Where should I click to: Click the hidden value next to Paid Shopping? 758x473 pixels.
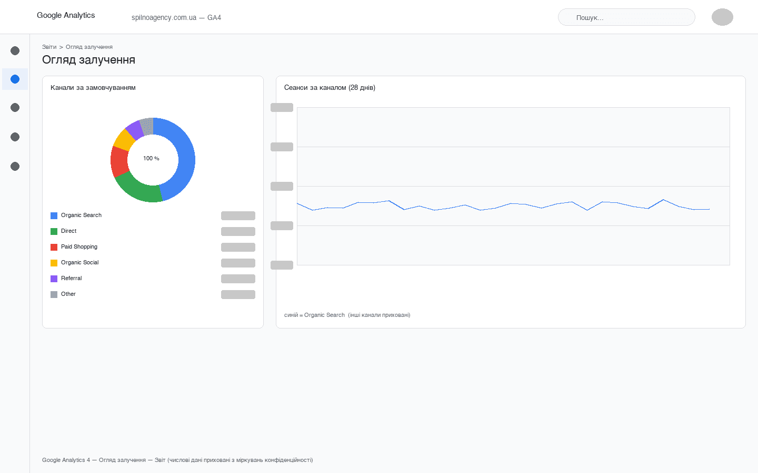coord(238,247)
